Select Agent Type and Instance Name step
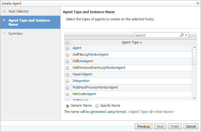Image resolution: width=201 pixels, height=132 pixels. click(x=29, y=22)
